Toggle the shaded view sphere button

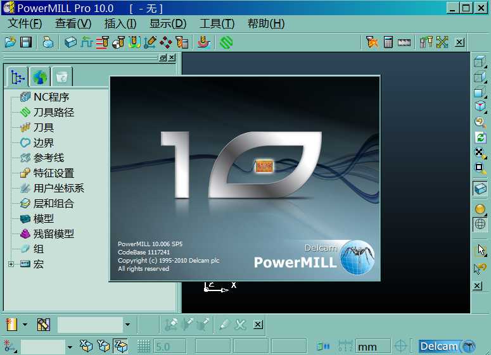(x=480, y=209)
